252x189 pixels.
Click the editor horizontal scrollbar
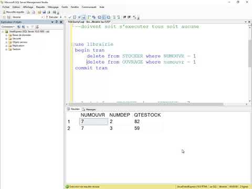point(145,104)
